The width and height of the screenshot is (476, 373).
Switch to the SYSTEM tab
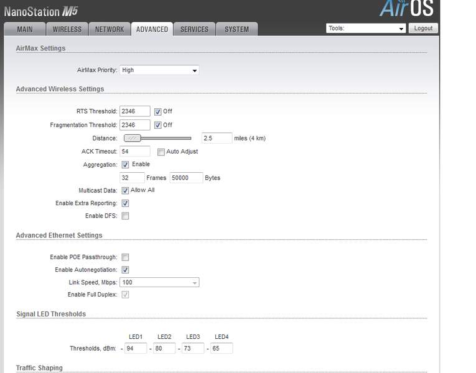(237, 29)
